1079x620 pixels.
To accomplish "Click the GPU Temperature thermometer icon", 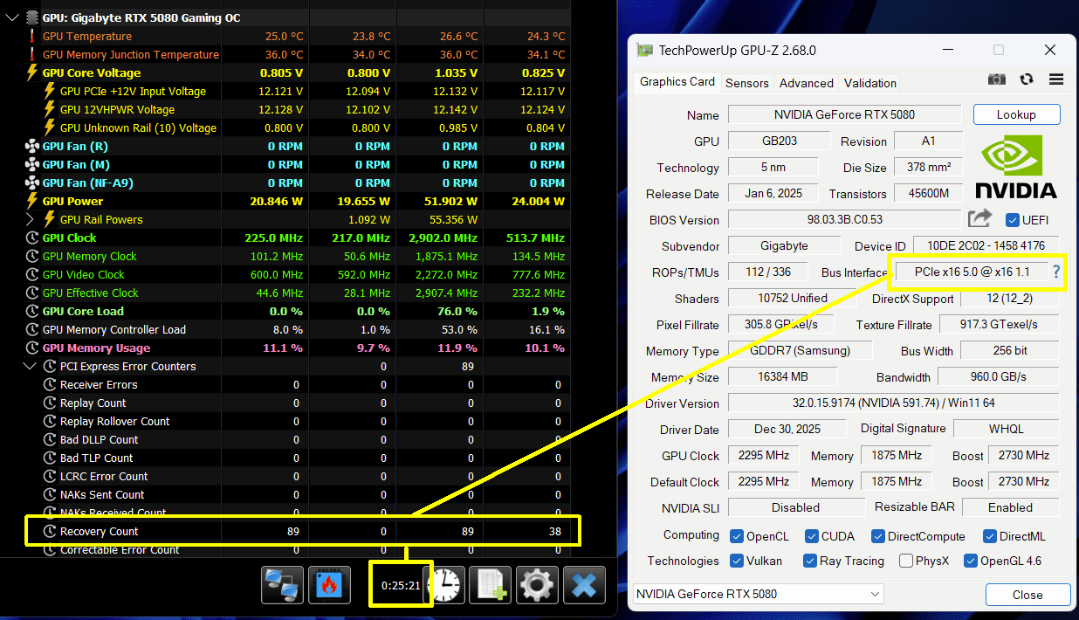I will pos(32,36).
